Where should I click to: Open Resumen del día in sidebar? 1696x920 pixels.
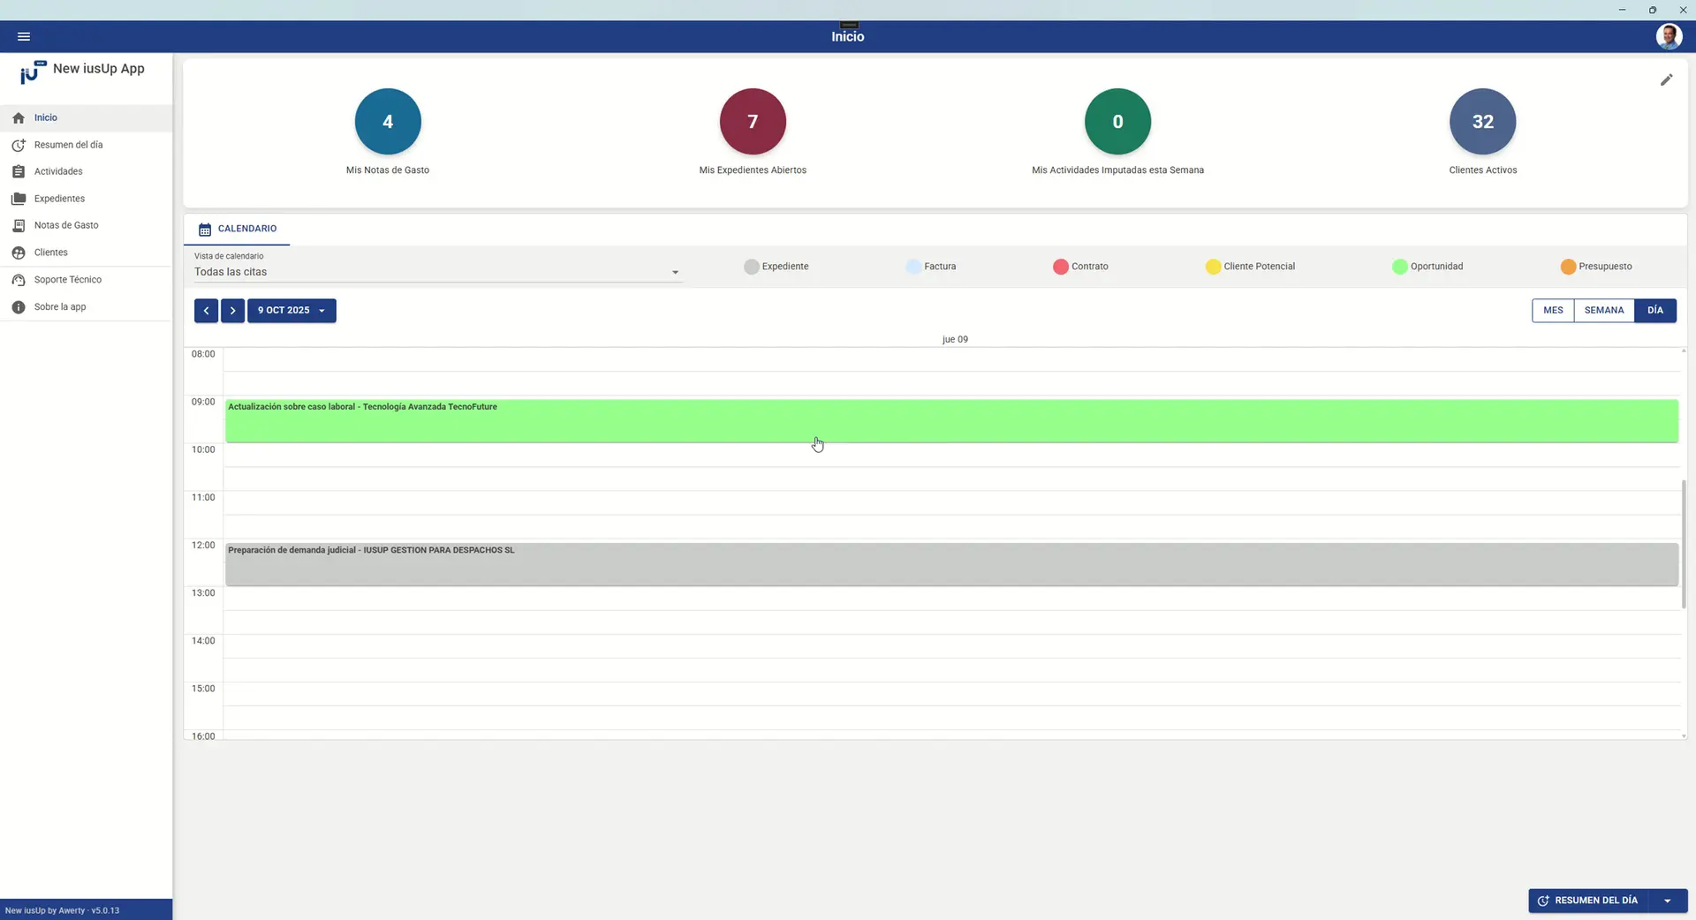coord(68,145)
